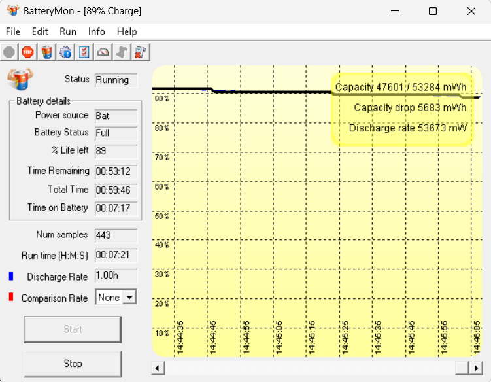The width and height of the screenshot is (491, 382).
Task: Click the Comparison Rate label text
Action: (54, 298)
